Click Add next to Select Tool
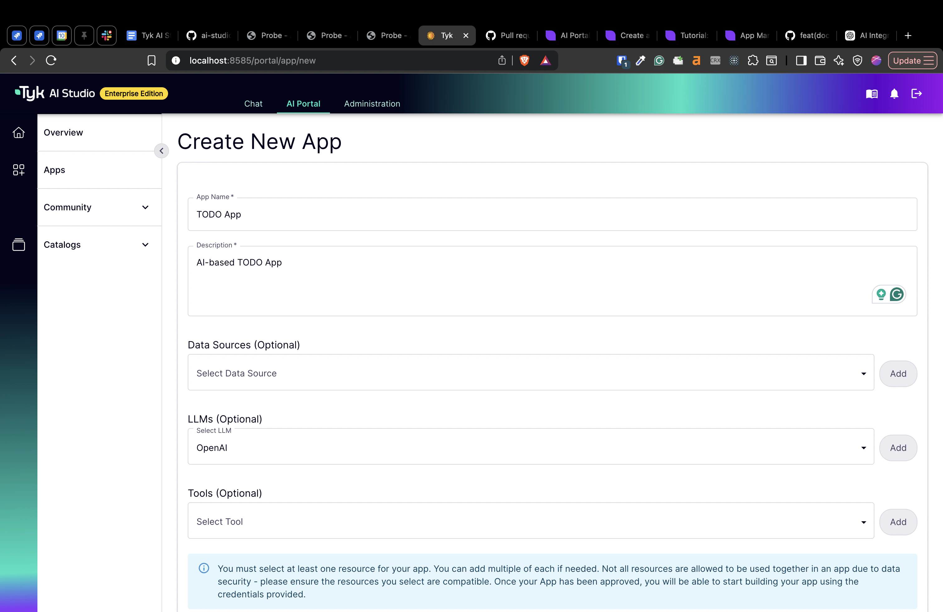The image size is (943, 612). tap(898, 521)
